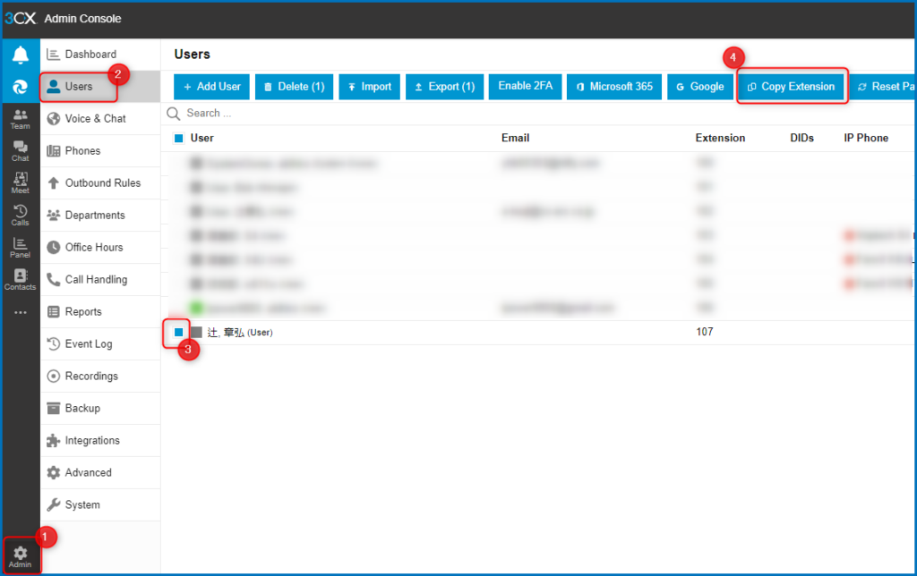917x576 pixels.
Task: Open the Admin gear icon
Action: click(21, 556)
